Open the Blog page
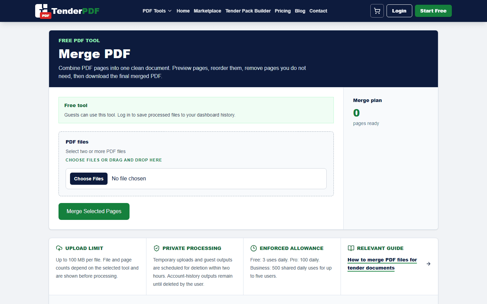The width and height of the screenshot is (487, 304). pyautogui.click(x=300, y=11)
